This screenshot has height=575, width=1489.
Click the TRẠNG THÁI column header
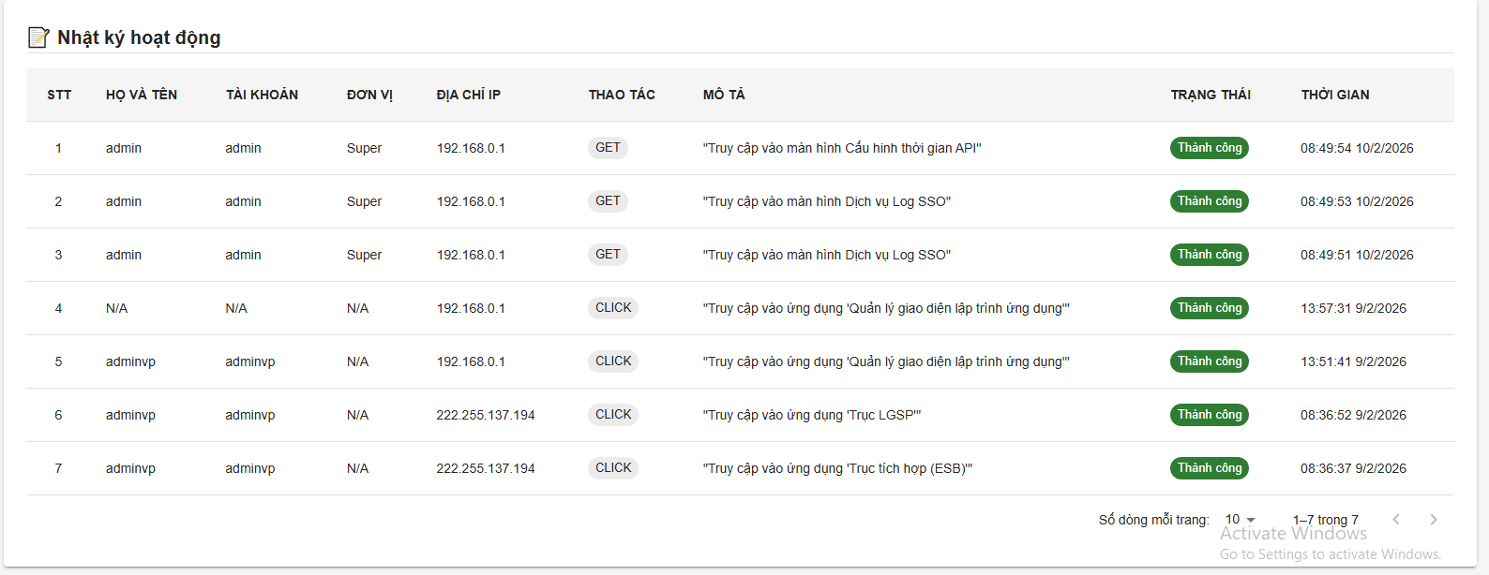pos(1210,95)
